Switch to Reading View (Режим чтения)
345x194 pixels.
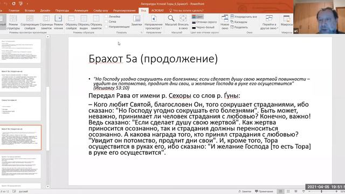click(58, 23)
